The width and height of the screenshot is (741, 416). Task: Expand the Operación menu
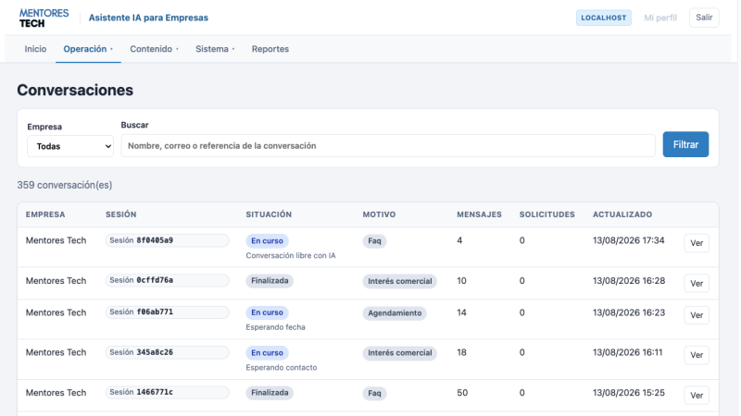88,49
